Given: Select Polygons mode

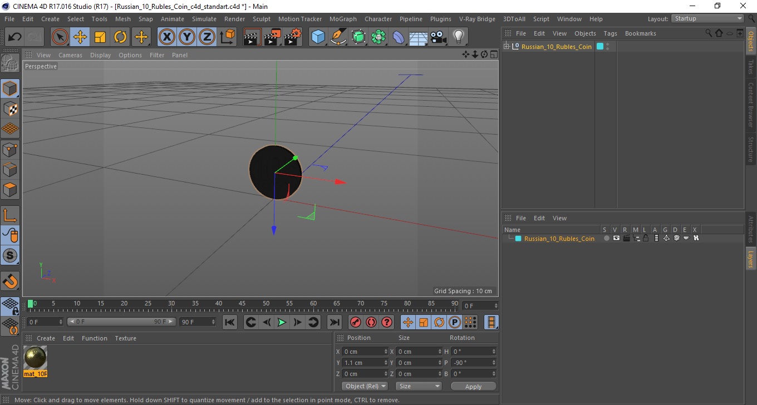Looking at the screenshot, I should tap(10, 189).
